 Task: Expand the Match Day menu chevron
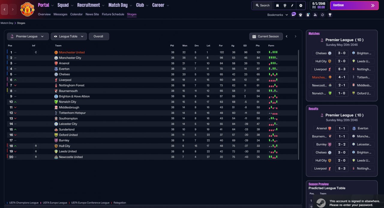[x=131, y=5]
